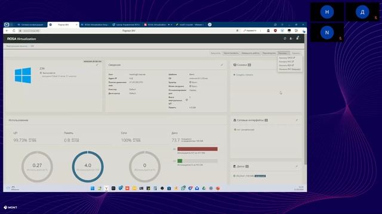The width and height of the screenshot is (382, 214).
Task: Click the Windows logo VM thumbnail
Action: (x=23, y=75)
